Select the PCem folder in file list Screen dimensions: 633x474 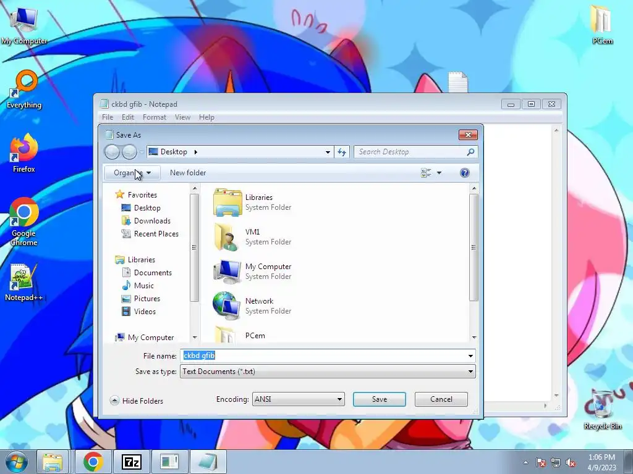226,335
